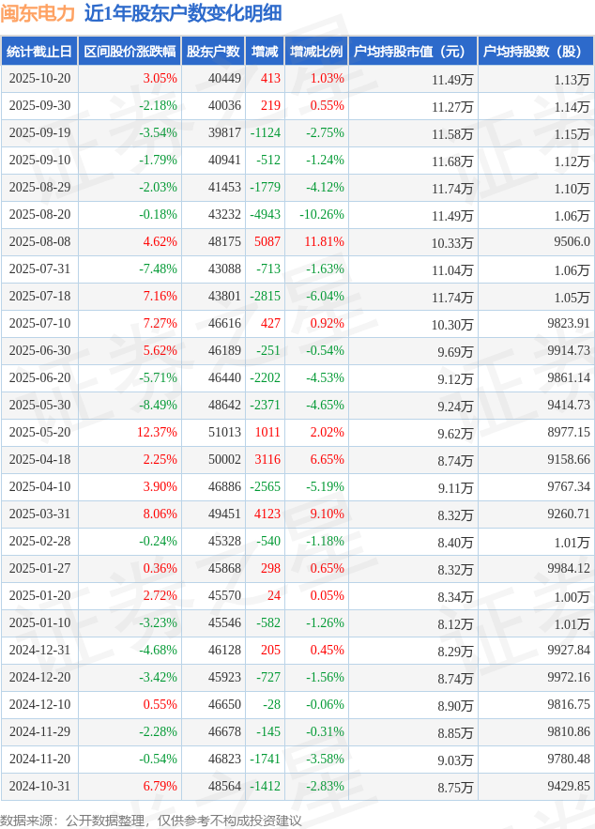Select the 2025-10-20 date cell

coord(38,79)
